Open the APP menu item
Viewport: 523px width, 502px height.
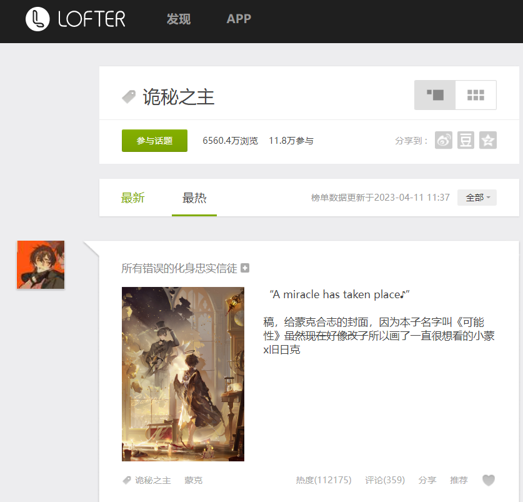pyautogui.click(x=239, y=19)
